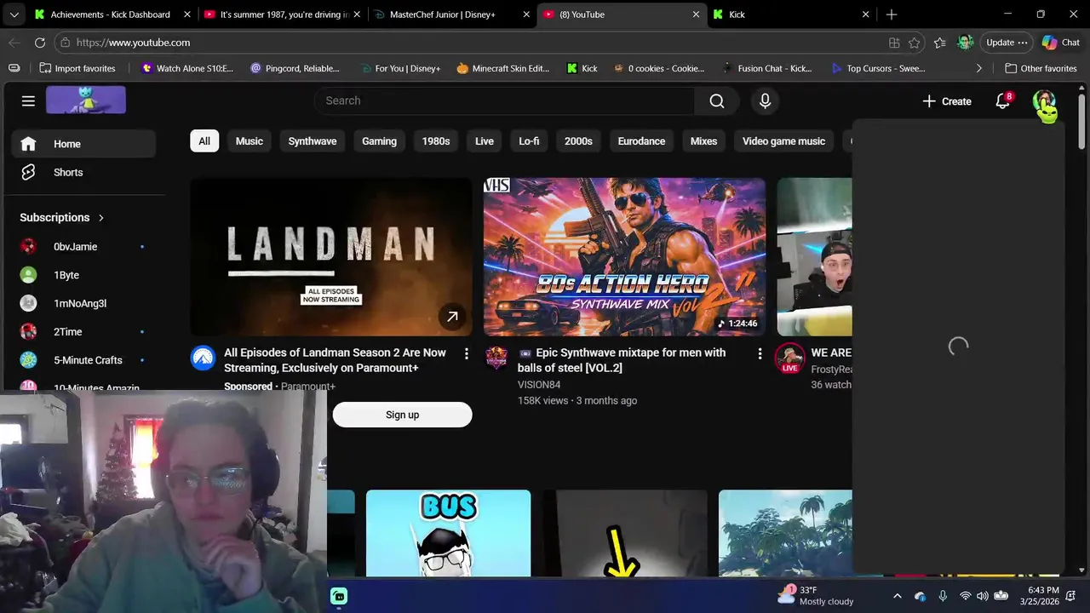1090x613 pixels.
Task: Open a new browser tab
Action: point(891,14)
